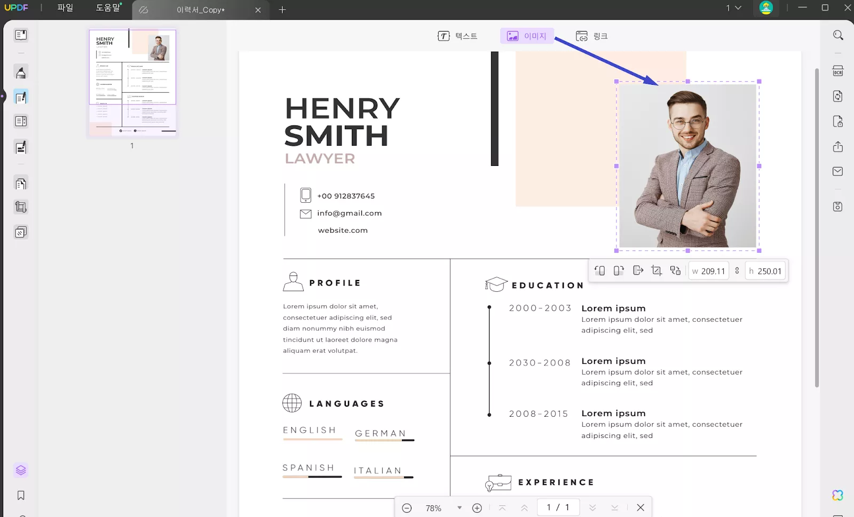Select the Comment highlighter tool
The height and width of the screenshot is (517, 854).
(x=21, y=72)
